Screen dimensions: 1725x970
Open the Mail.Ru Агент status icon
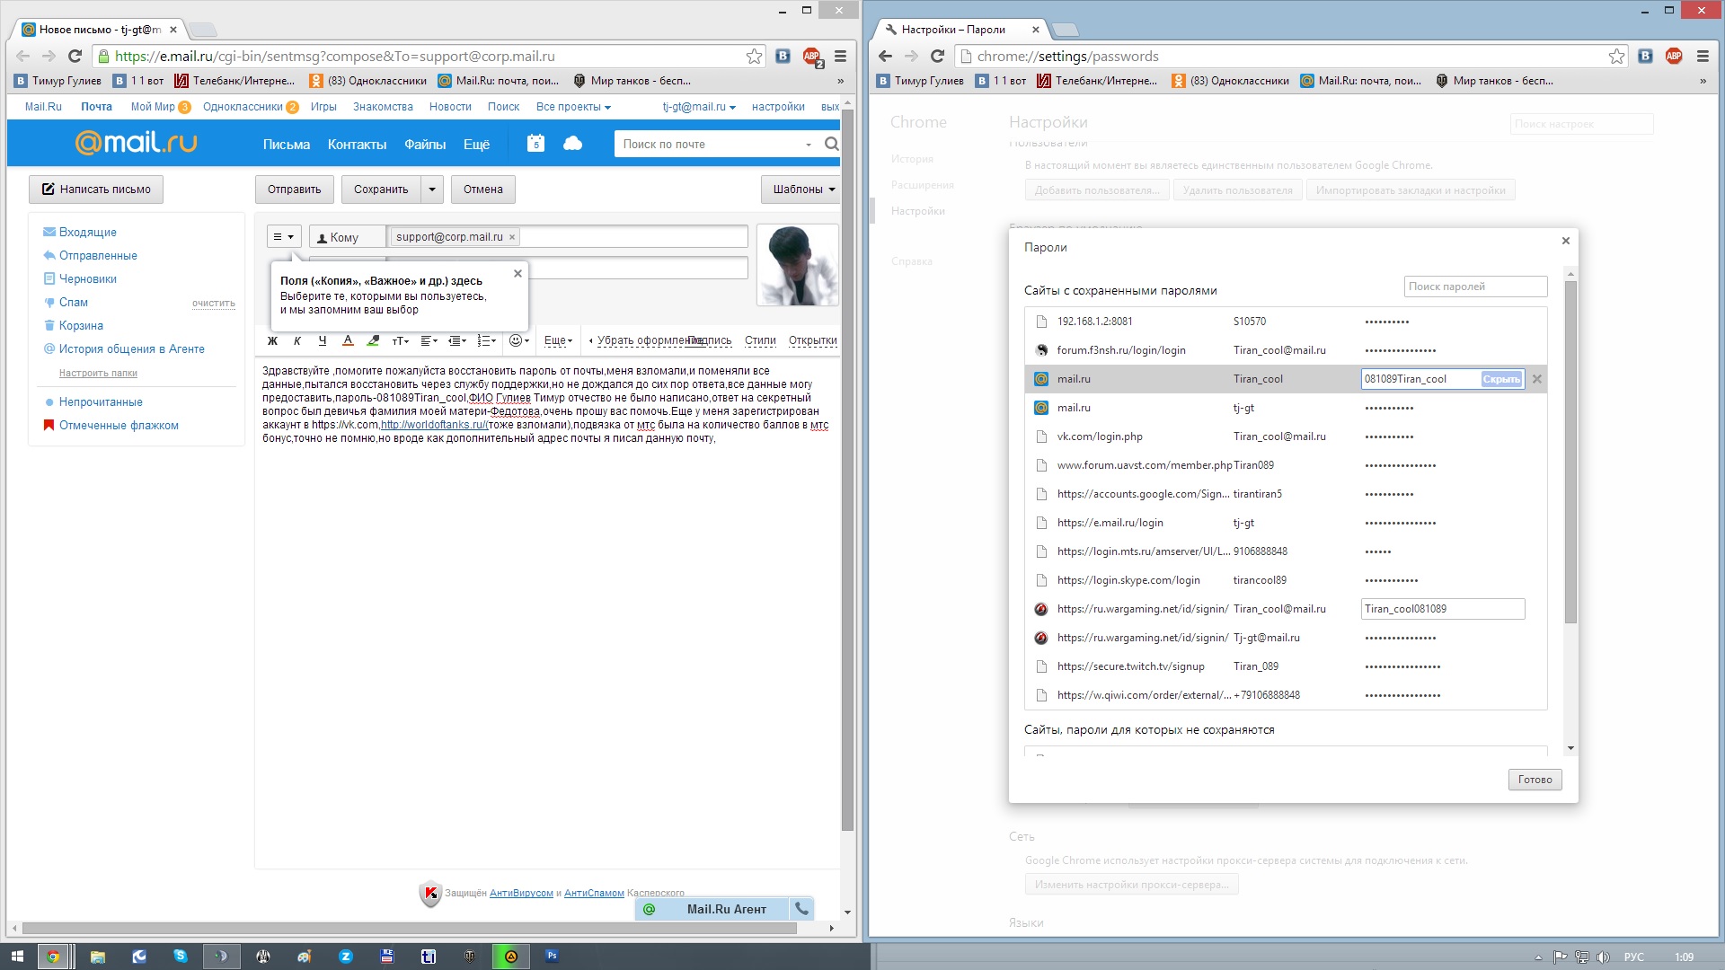point(650,909)
